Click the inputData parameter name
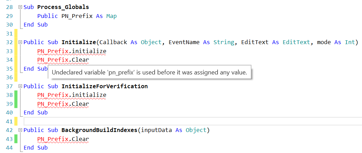This screenshot has width=362, height=153. pyautogui.click(x=156, y=130)
